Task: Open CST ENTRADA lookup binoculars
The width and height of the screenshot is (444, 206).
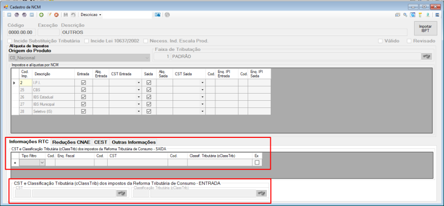Action: coord(122,193)
